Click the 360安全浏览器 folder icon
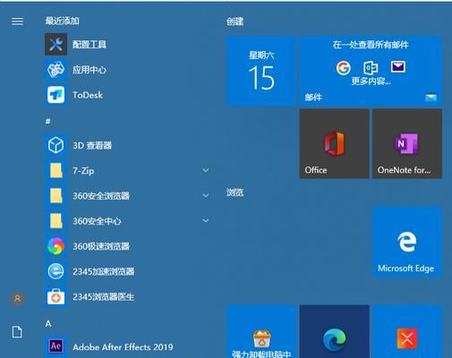 55,196
